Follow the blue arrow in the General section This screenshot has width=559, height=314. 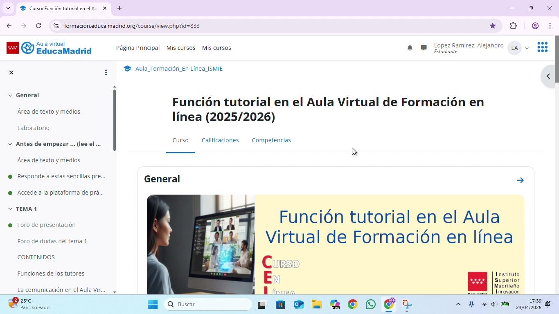click(x=520, y=180)
